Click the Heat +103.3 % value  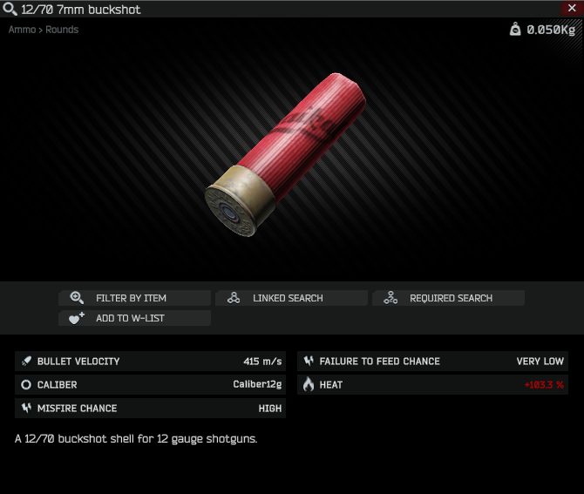pyautogui.click(x=544, y=385)
